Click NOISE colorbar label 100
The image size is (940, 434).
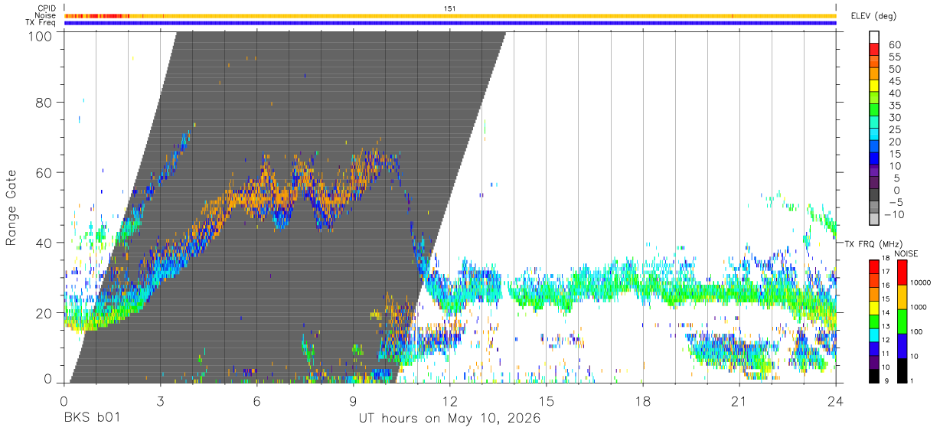coord(918,331)
